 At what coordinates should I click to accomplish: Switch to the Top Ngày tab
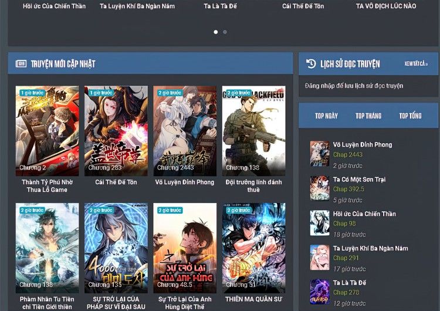click(x=326, y=116)
